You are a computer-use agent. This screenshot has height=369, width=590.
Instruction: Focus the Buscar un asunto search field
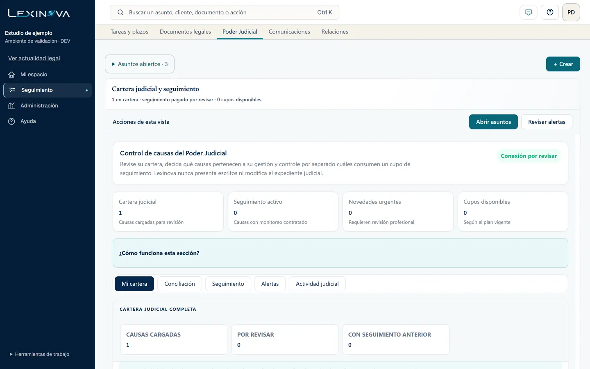225,12
